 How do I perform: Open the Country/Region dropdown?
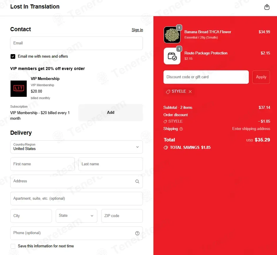pyautogui.click(x=77, y=147)
